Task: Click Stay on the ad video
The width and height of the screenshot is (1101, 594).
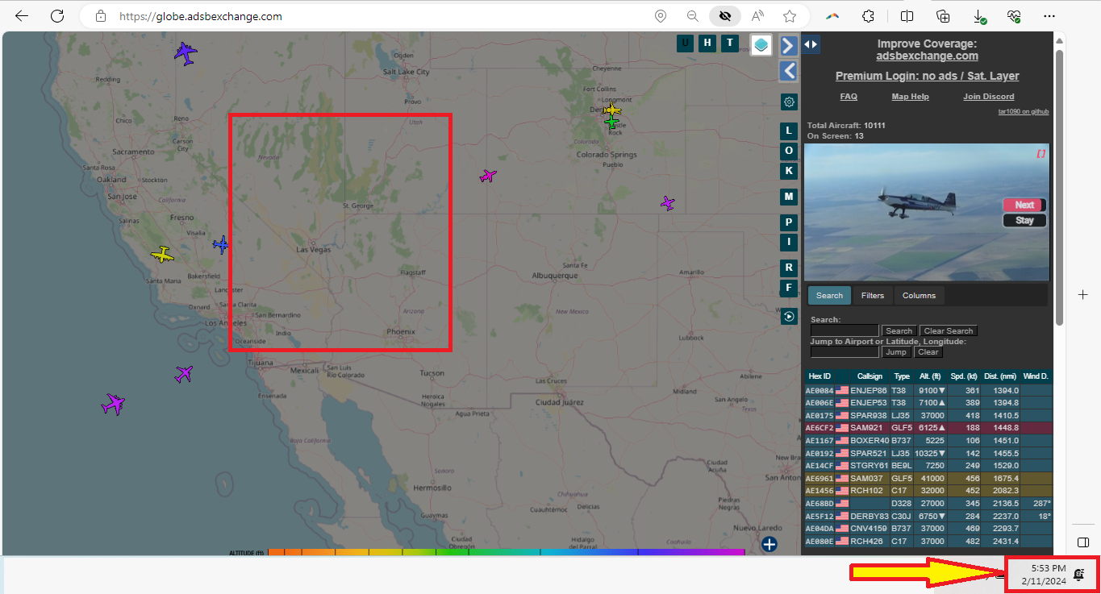Action: pos(1024,220)
